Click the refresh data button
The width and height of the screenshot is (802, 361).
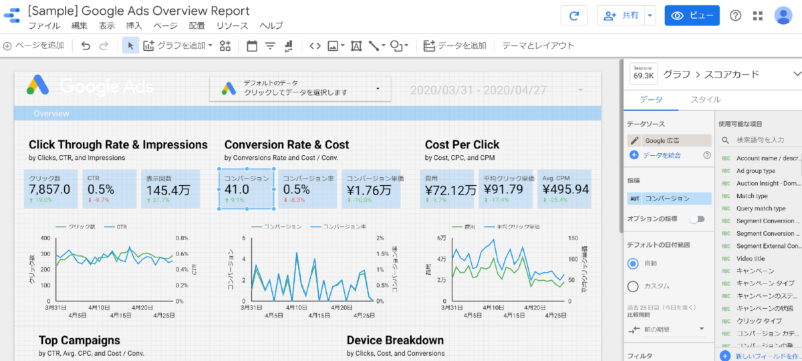pos(573,16)
